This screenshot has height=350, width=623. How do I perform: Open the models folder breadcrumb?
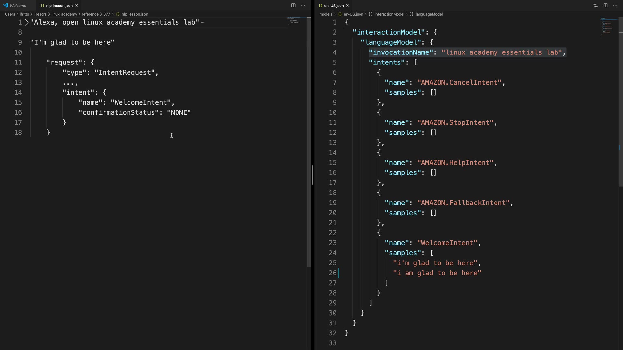click(x=325, y=14)
